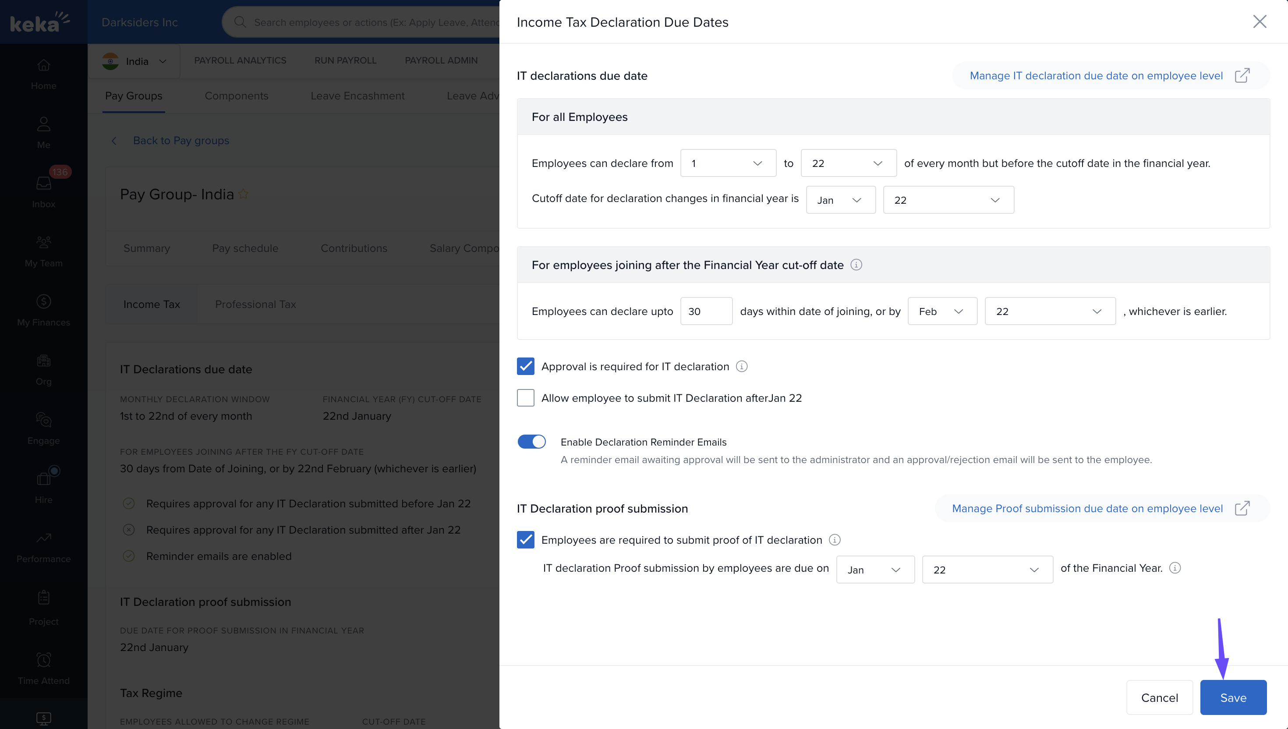The width and height of the screenshot is (1288, 729).
Task: Click the Save button
Action: point(1232,697)
